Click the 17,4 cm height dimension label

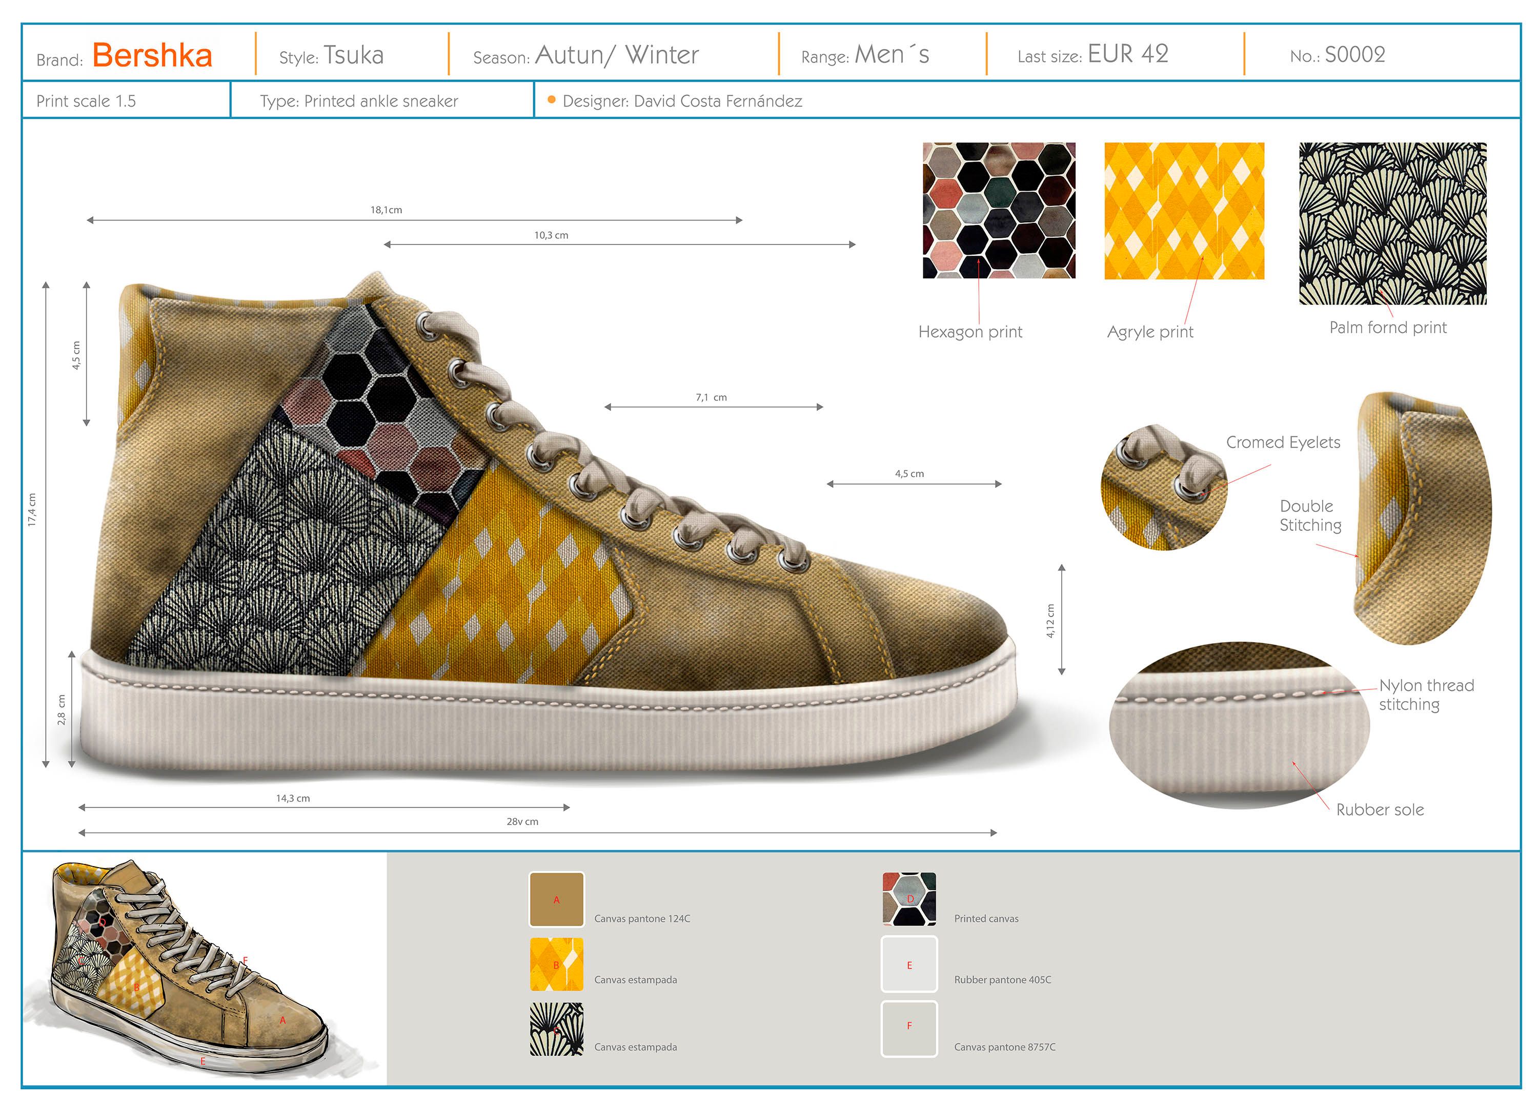point(32,509)
